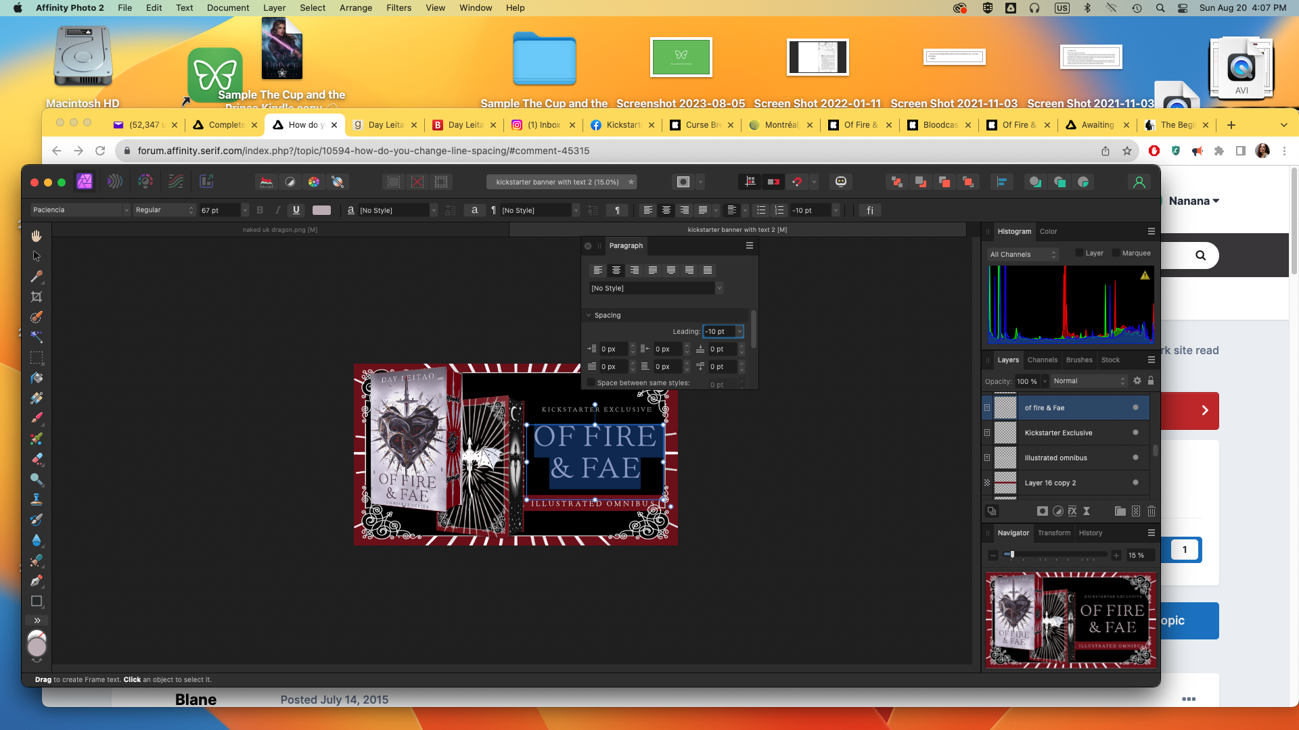Open the 67 pt font size dropdown
This screenshot has width=1299, height=730.
[245, 210]
